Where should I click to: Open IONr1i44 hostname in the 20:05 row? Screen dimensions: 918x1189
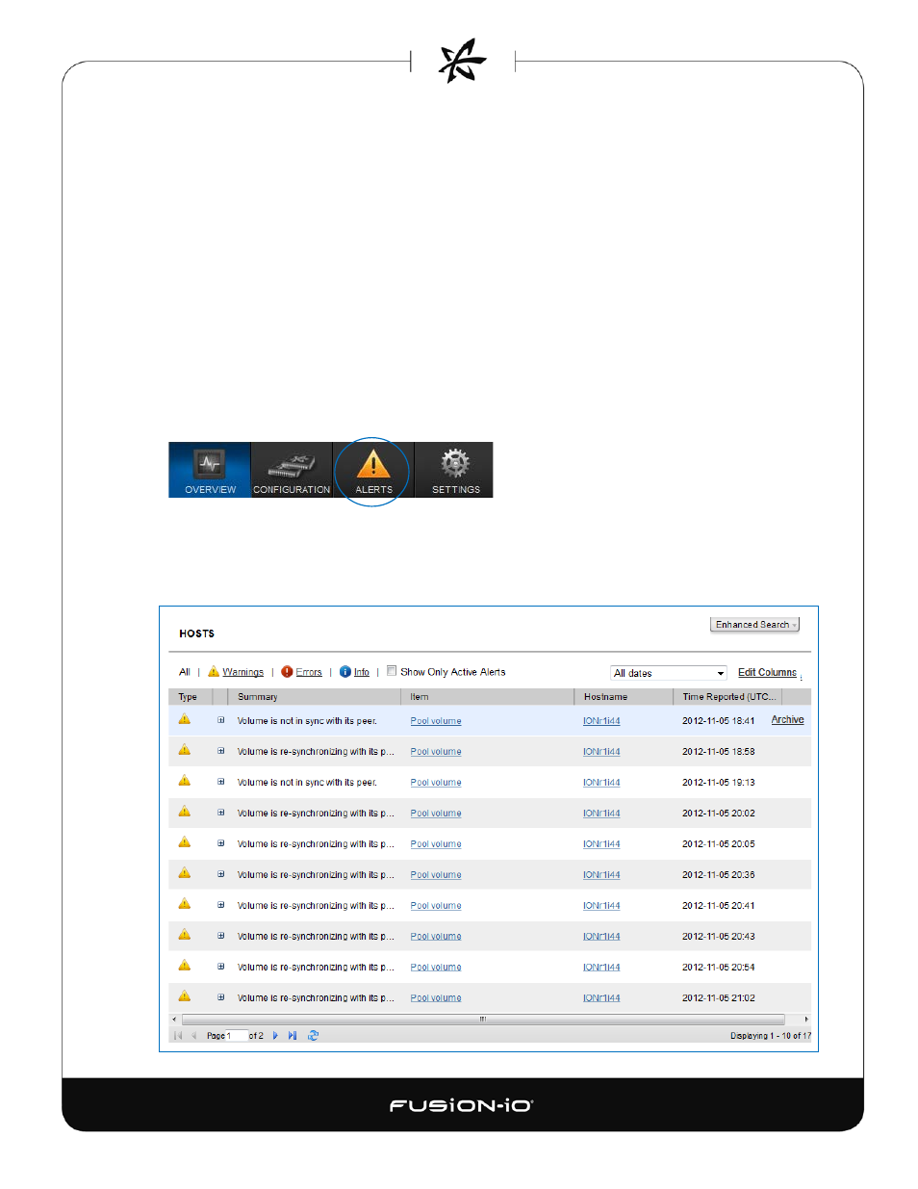(x=601, y=844)
